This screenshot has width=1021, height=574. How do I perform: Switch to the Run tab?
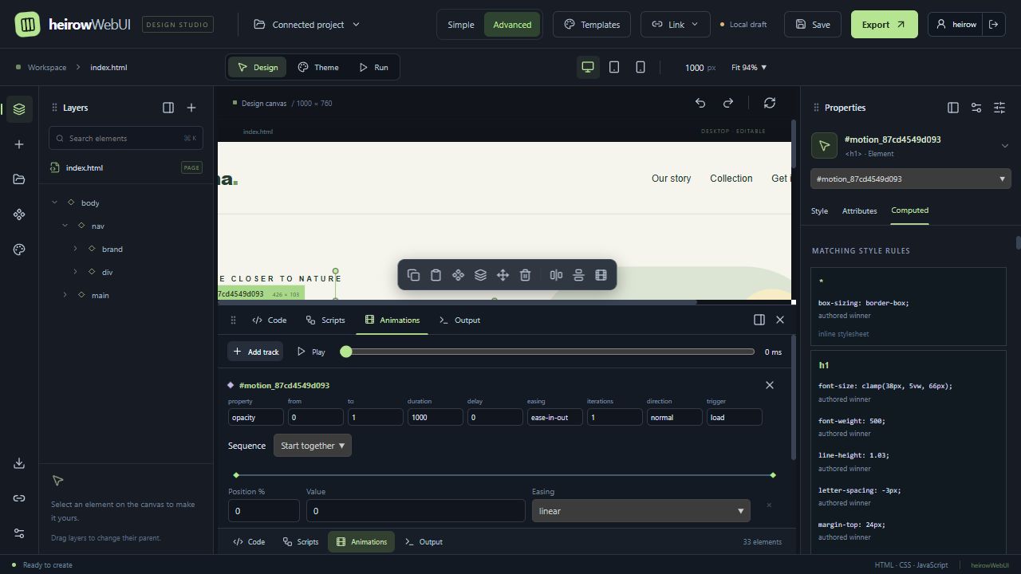pos(373,68)
